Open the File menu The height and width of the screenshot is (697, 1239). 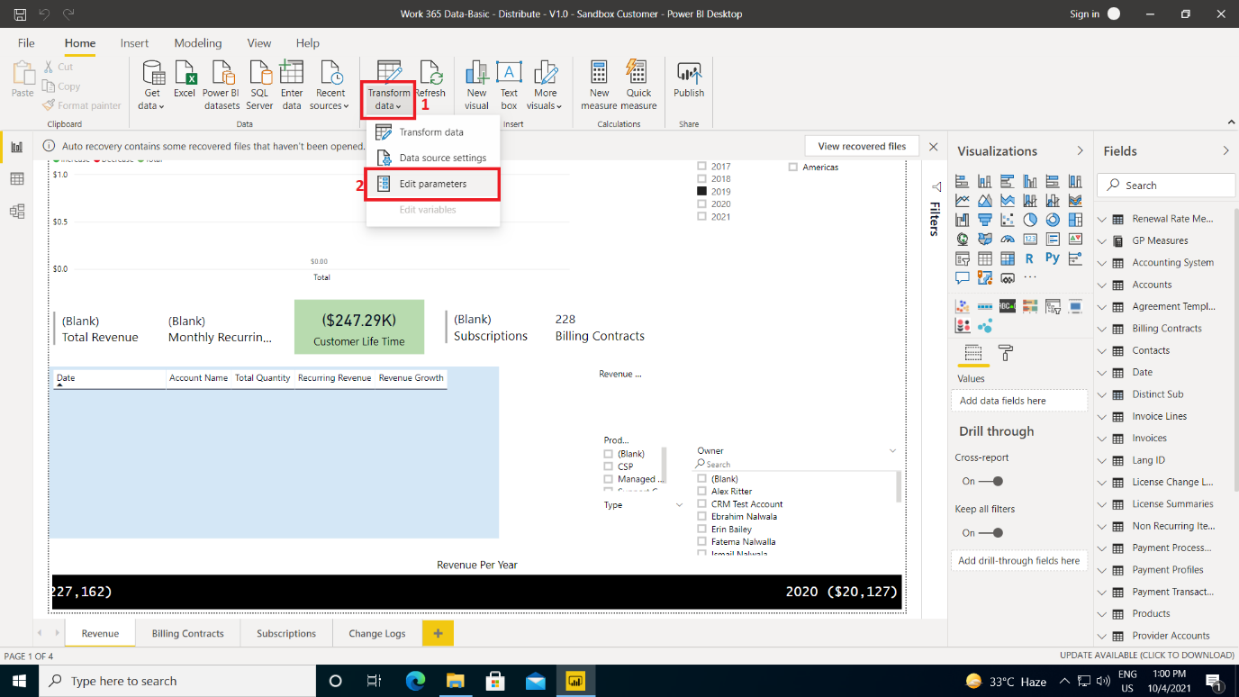pos(26,43)
